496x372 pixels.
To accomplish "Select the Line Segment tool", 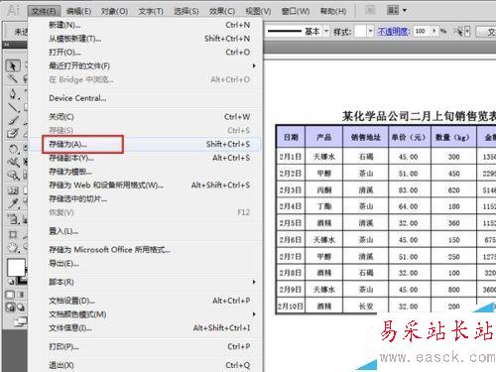I will (x=13, y=107).
